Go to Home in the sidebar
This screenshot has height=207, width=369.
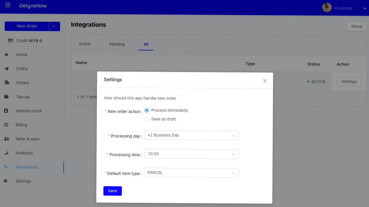[22, 55]
